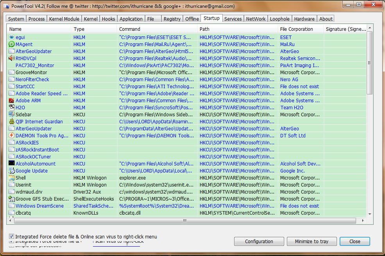Click Driver32 Aux type cell
The height and width of the screenshot is (256, 385).
click(x=87, y=192)
